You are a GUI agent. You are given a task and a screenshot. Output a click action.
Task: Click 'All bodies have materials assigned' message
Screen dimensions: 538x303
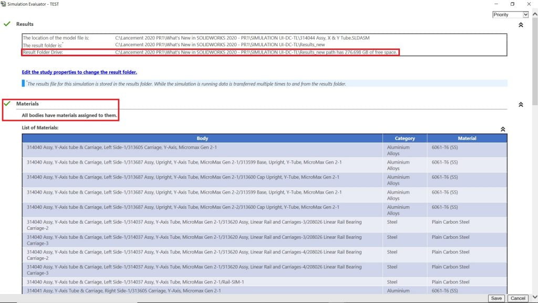(x=69, y=115)
